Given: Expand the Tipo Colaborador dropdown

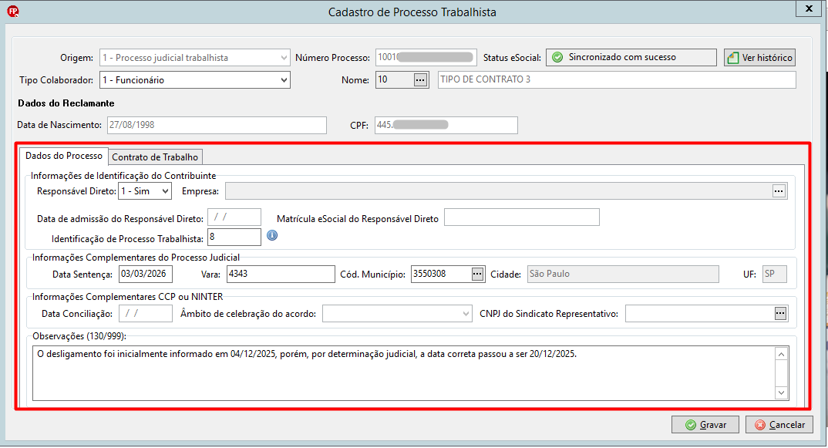Looking at the screenshot, I should pyautogui.click(x=284, y=79).
